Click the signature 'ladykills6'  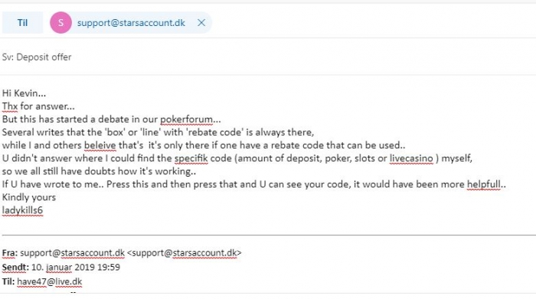22,210
